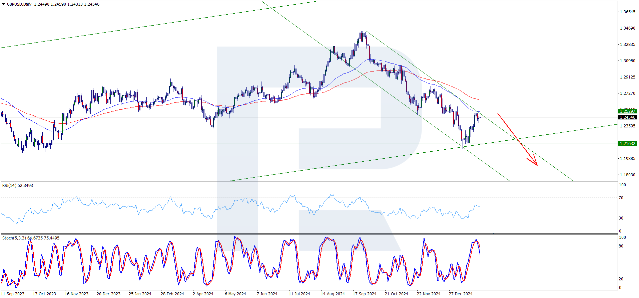The height and width of the screenshot is (298, 639).
Task: Click the RSI(14) 52.3493 indicator label
Action: 18,186
